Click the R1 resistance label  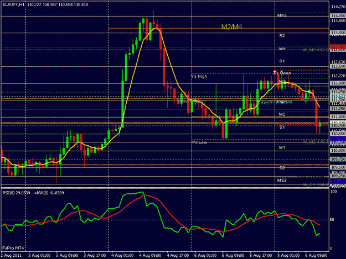pyautogui.click(x=282, y=61)
